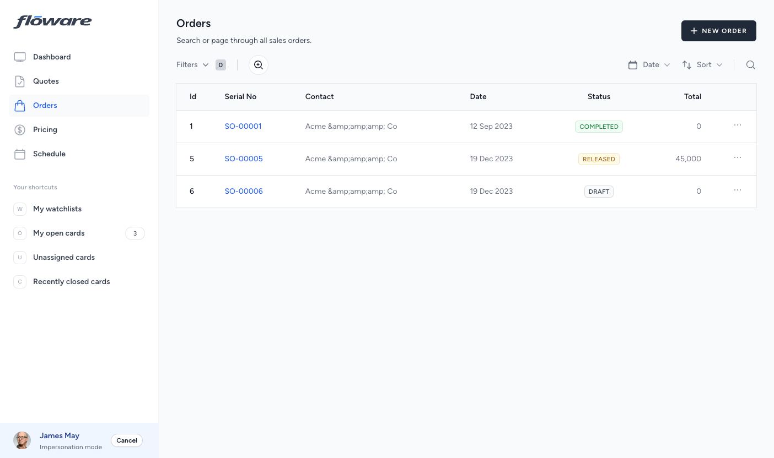
Task: Click the magnifier zoom icon beside Filters
Action: (258, 65)
